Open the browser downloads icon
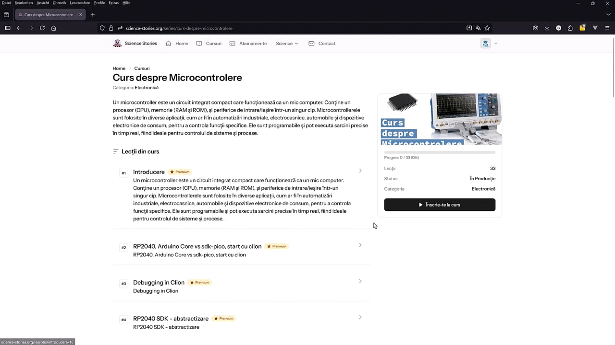The height and width of the screenshot is (345, 615). pyautogui.click(x=547, y=28)
